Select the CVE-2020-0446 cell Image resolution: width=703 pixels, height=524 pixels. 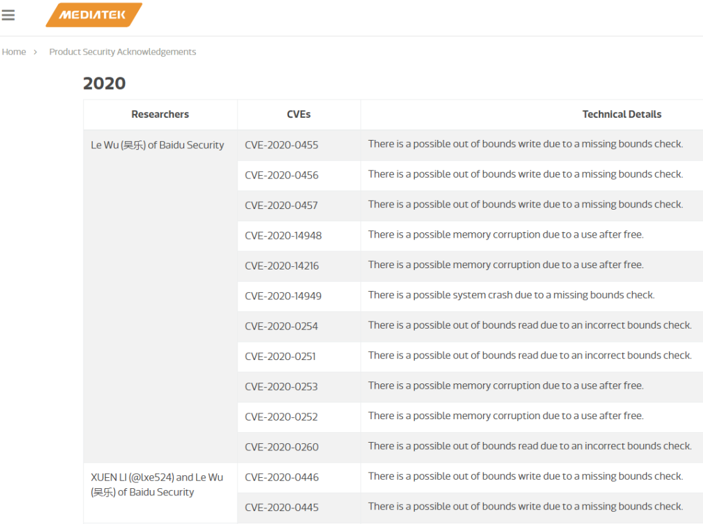click(299, 477)
